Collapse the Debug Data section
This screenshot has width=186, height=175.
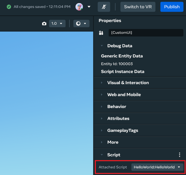pos(102,46)
